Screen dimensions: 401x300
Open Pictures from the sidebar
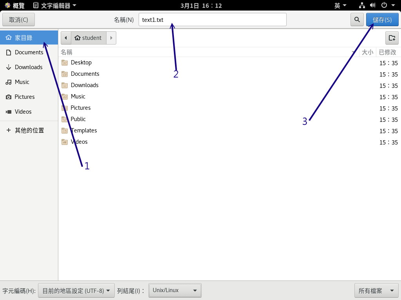tap(25, 97)
